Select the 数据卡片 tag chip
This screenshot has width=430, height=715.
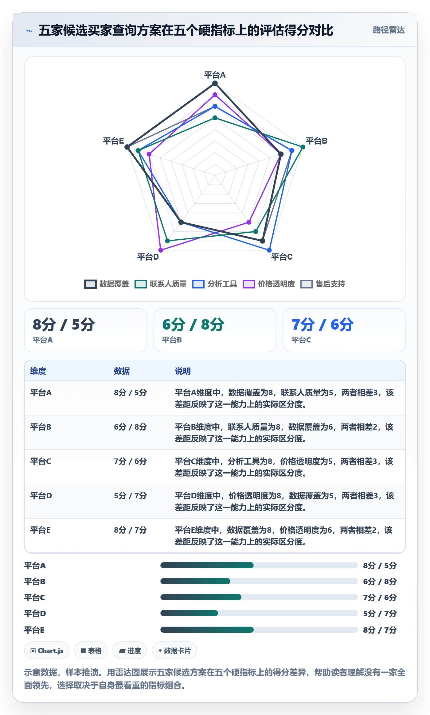coord(174,651)
